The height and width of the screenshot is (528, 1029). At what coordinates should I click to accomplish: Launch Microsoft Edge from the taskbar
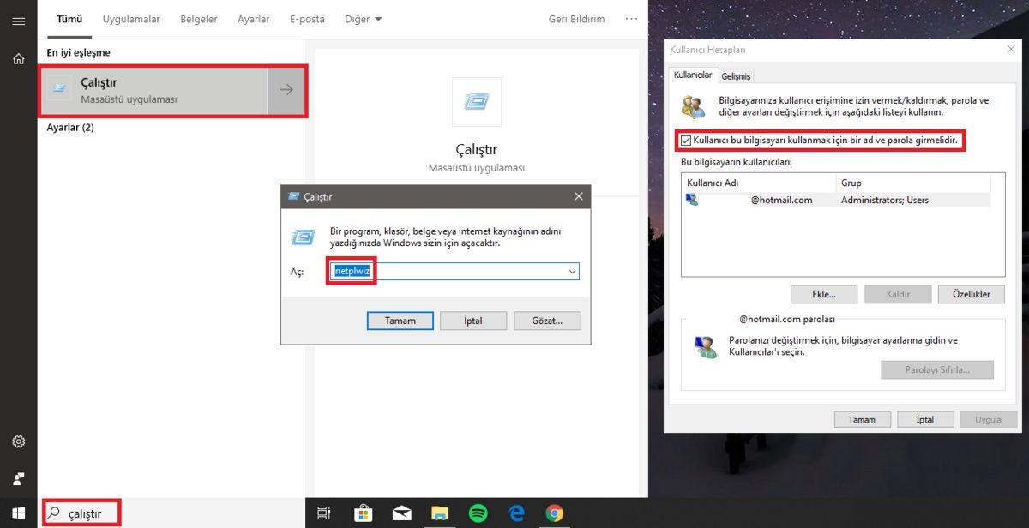point(517,513)
